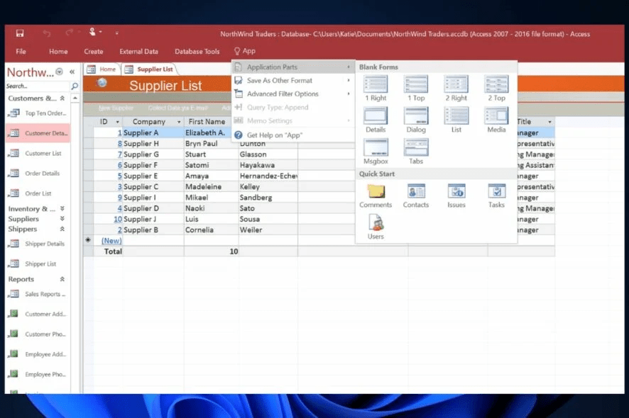
Task: Pick the Msgbox form template
Action: 376,148
